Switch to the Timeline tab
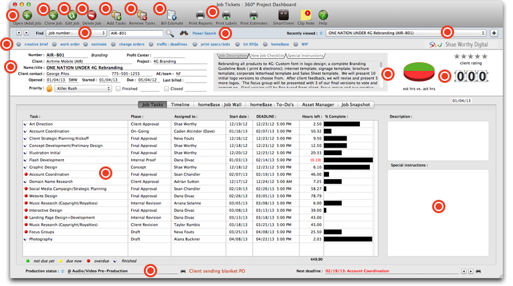Screen dimensions: 513x286 point(180,105)
